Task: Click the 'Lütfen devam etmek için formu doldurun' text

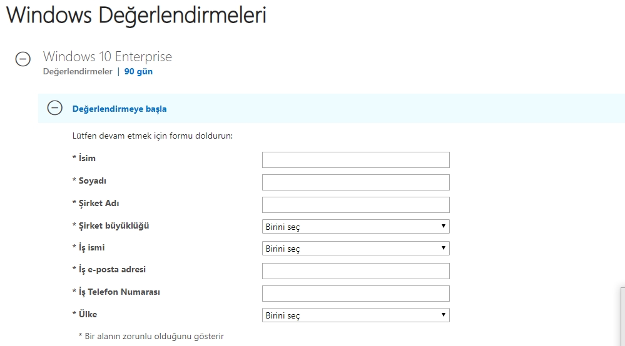Action: pyautogui.click(x=152, y=136)
